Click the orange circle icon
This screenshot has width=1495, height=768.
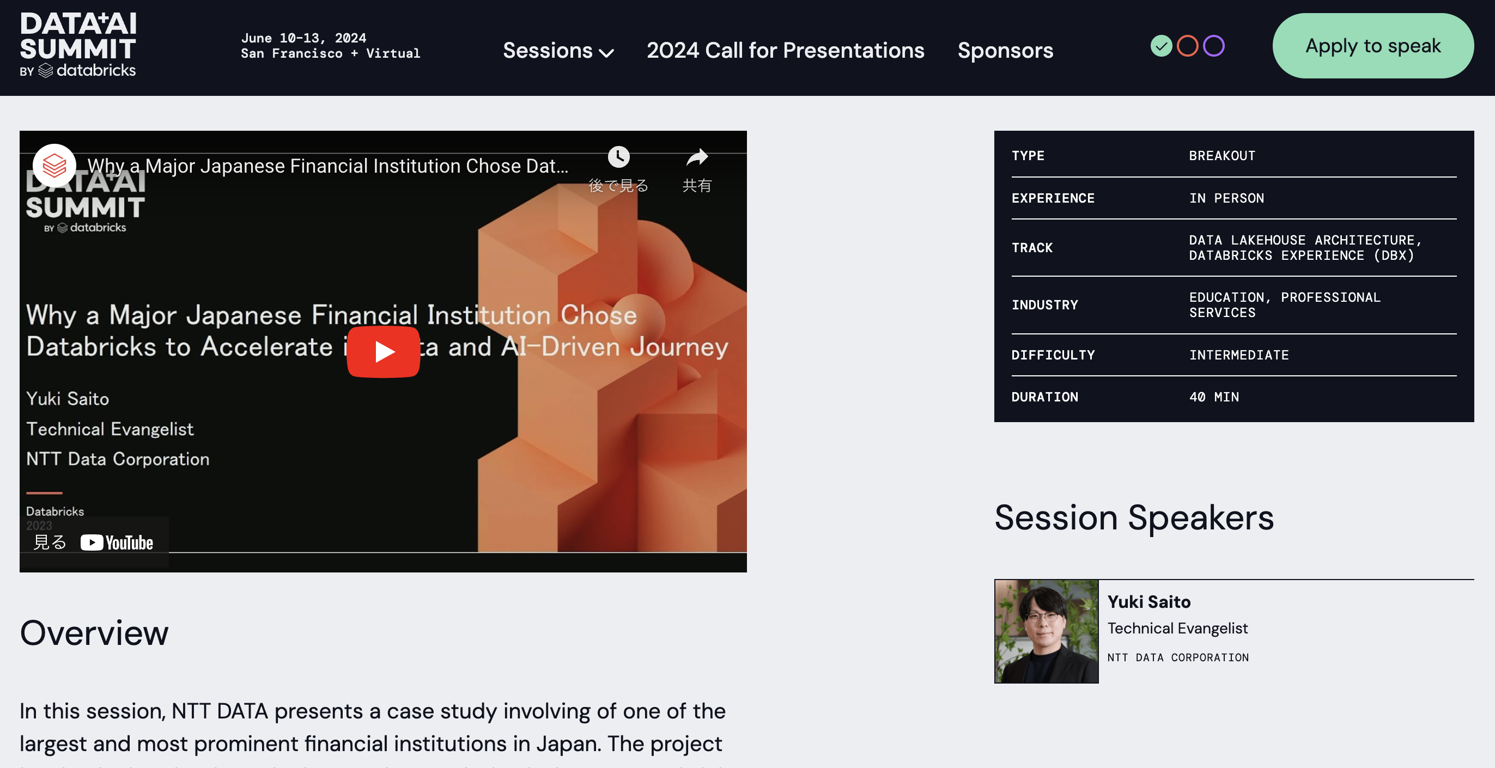tap(1187, 46)
